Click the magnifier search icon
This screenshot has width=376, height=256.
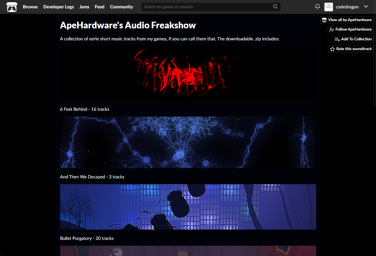pos(275,7)
